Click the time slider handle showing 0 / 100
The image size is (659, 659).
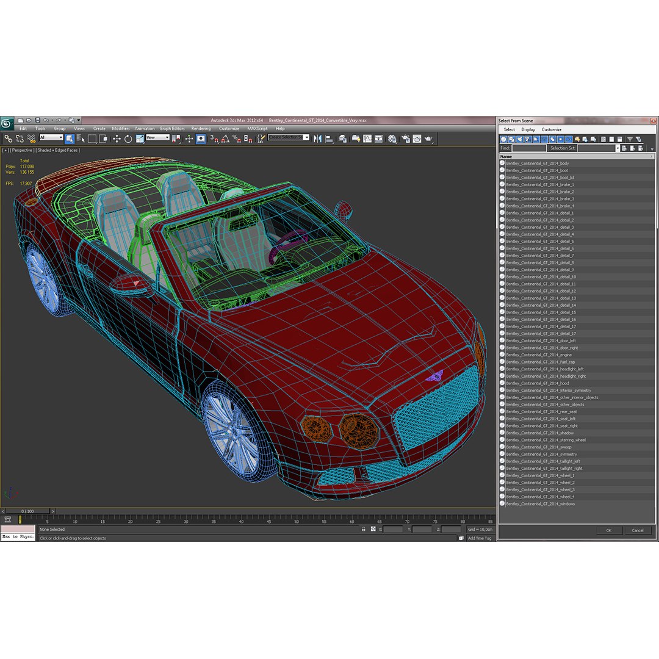coord(27,511)
